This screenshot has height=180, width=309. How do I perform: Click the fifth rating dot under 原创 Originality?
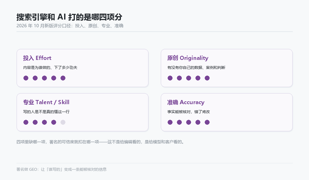pos(207,78)
